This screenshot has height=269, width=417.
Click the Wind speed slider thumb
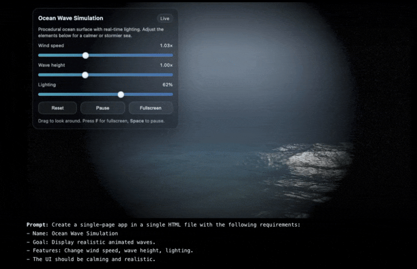coord(85,55)
